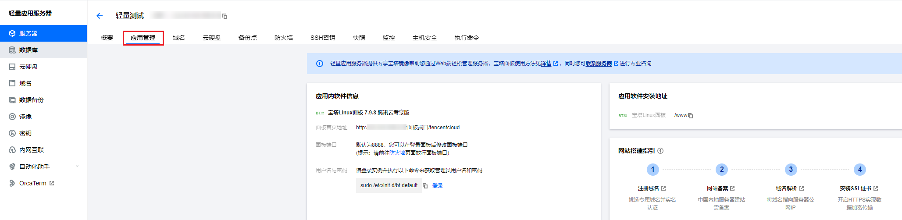Switch to the 快照 tab
902x220 pixels.
point(359,38)
